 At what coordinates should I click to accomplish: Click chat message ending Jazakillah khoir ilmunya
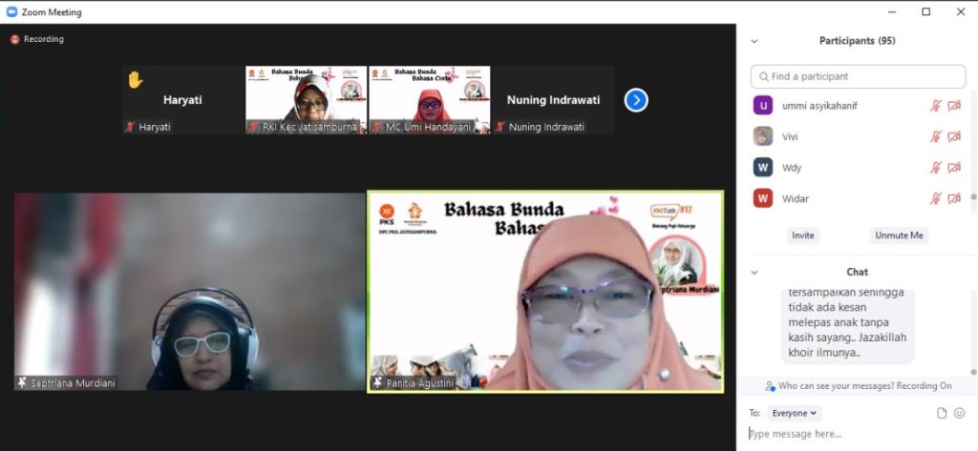point(847,325)
